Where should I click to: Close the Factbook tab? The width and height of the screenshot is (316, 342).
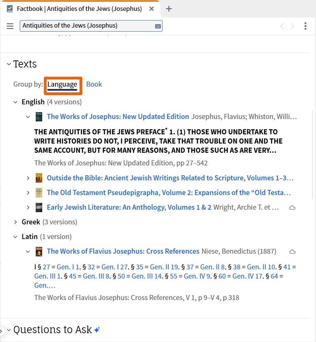click(x=151, y=9)
